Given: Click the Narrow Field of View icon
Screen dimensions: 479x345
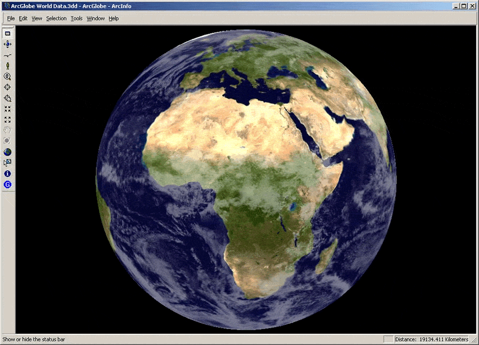Looking at the screenshot, I should (7, 109).
